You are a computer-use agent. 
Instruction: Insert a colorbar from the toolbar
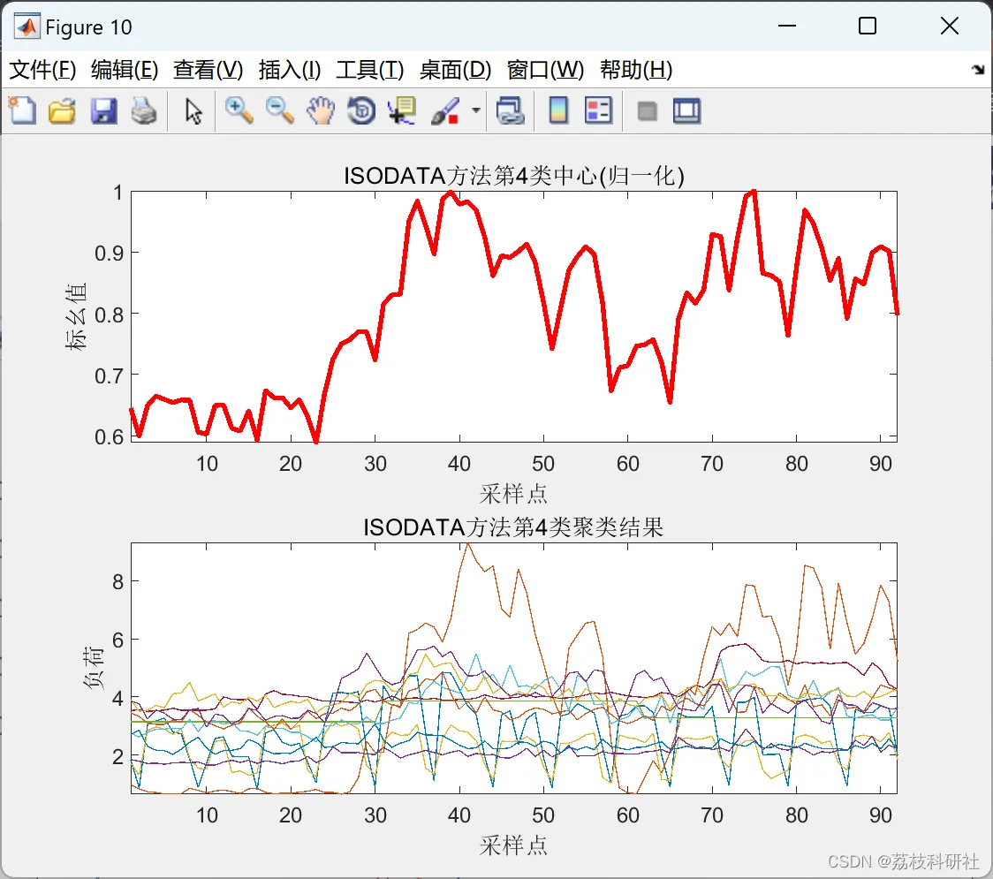click(x=558, y=111)
